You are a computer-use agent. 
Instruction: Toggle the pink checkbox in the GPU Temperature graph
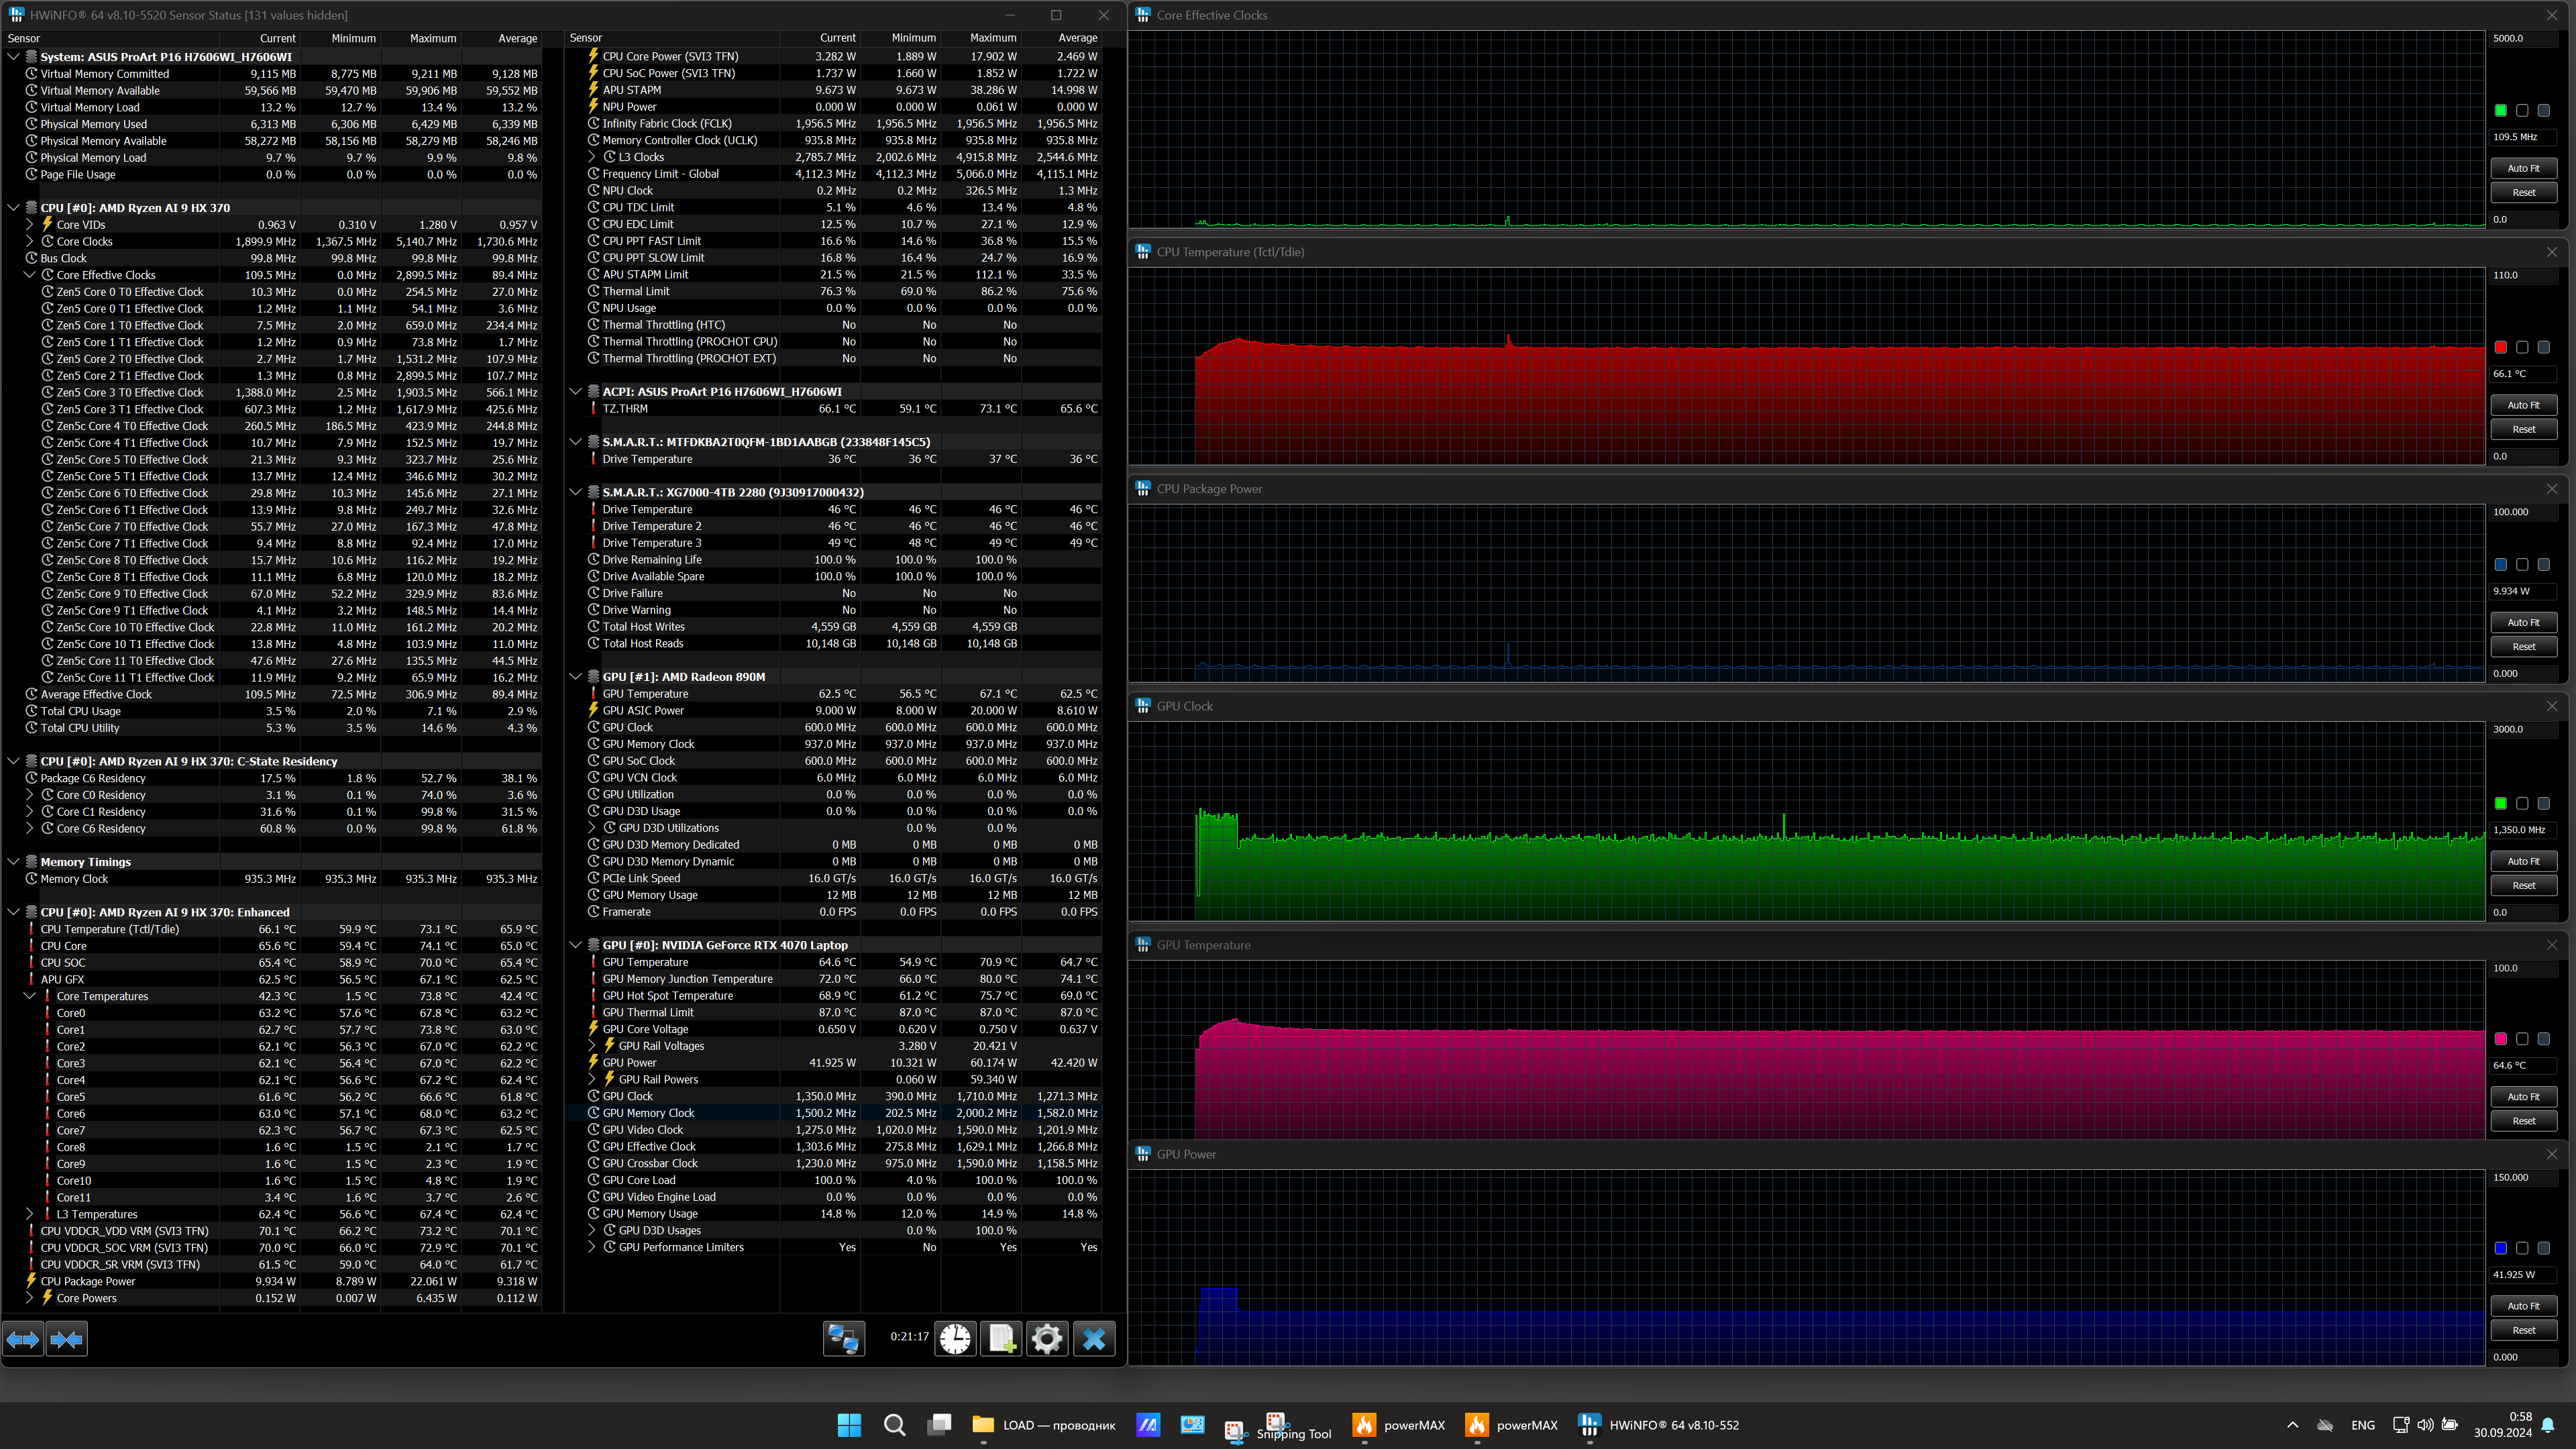[x=2500, y=1039]
